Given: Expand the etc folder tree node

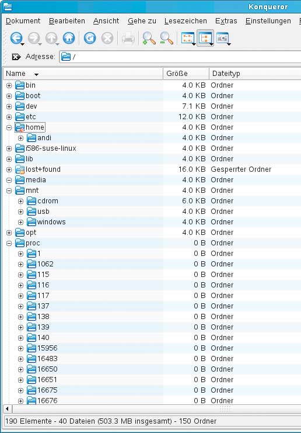Looking at the screenshot, I should pyautogui.click(x=9, y=117).
